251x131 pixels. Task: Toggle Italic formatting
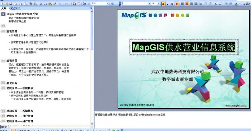click(168, 4)
